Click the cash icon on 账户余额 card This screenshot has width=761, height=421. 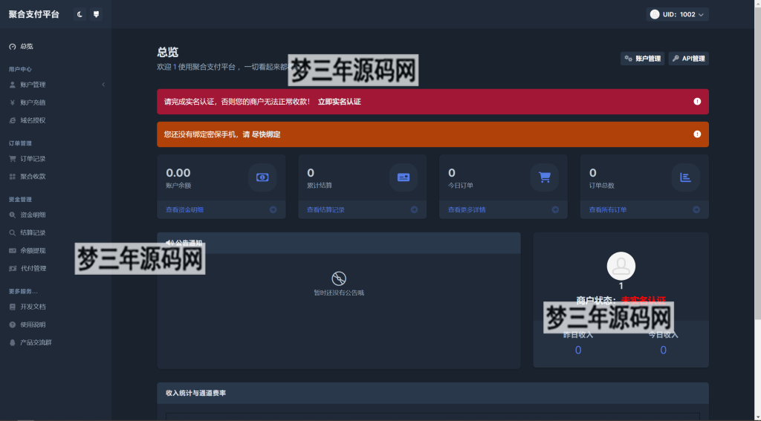(262, 177)
